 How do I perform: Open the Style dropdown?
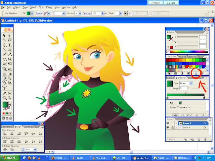[121, 13]
